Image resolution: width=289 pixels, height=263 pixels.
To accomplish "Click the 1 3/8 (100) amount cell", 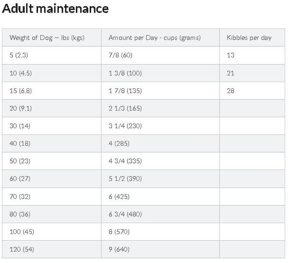I will click(x=160, y=73).
